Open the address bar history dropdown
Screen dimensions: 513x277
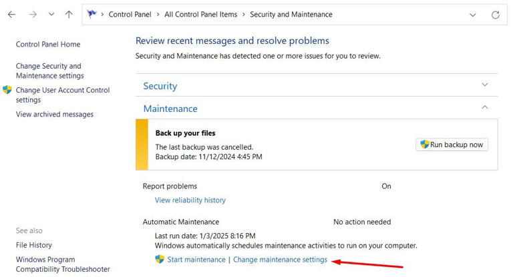point(473,15)
